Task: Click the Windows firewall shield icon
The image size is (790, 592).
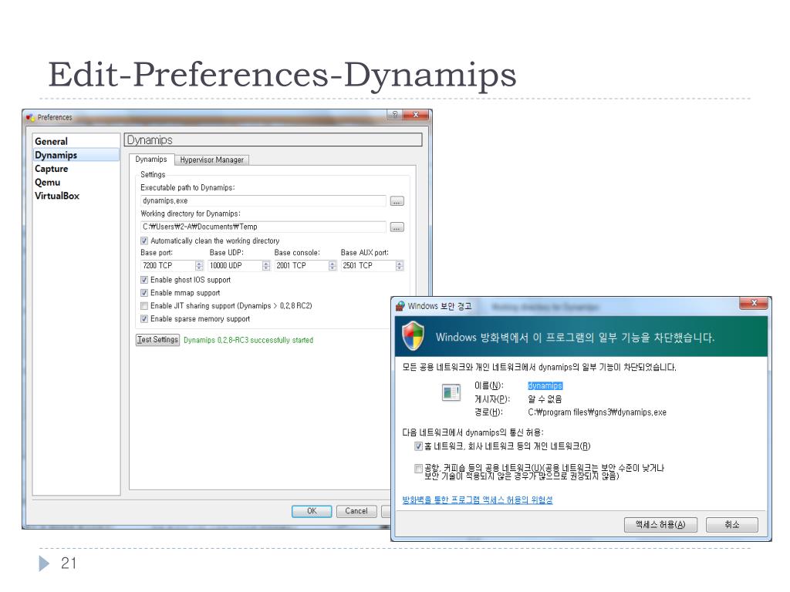Action: 413,336
